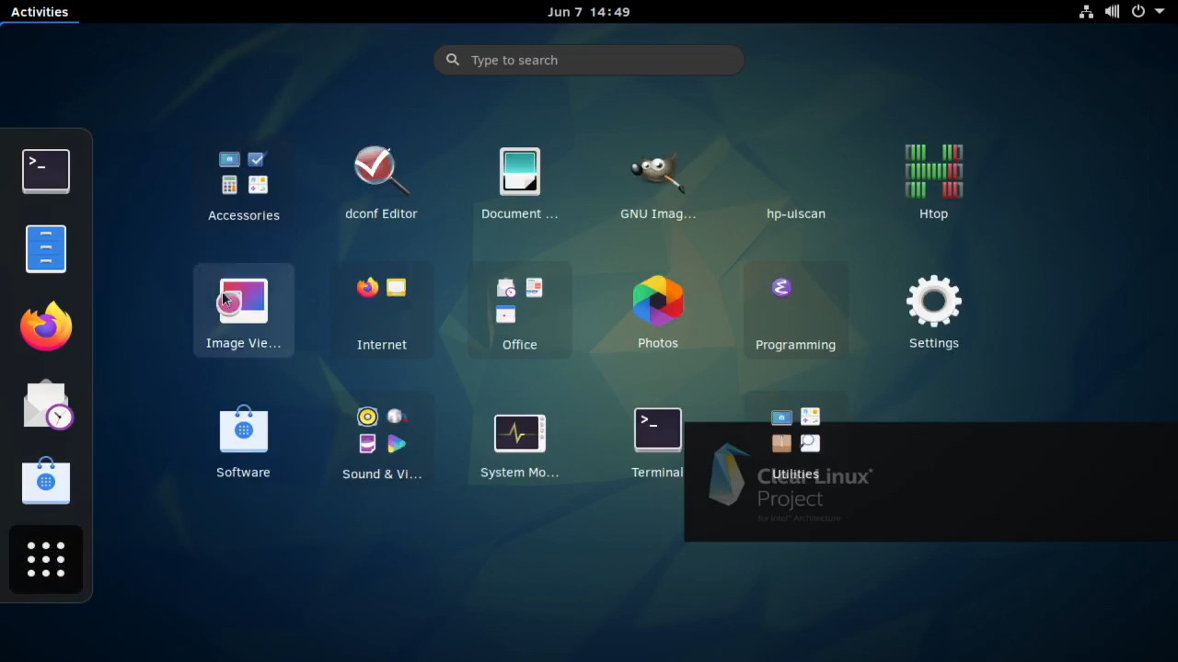The width and height of the screenshot is (1178, 662).
Task: Open the hp-uiscan application
Action: [x=795, y=184]
